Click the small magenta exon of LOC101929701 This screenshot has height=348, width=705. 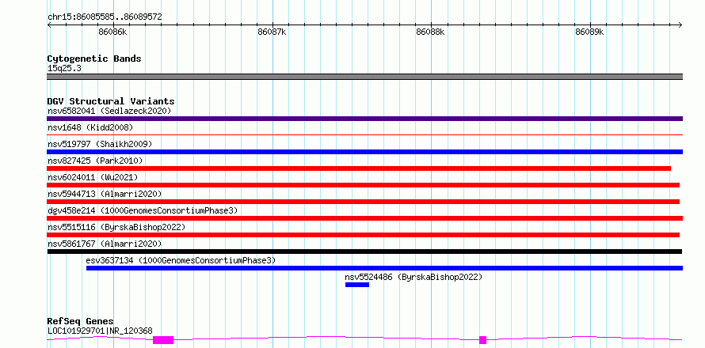pyautogui.click(x=483, y=340)
